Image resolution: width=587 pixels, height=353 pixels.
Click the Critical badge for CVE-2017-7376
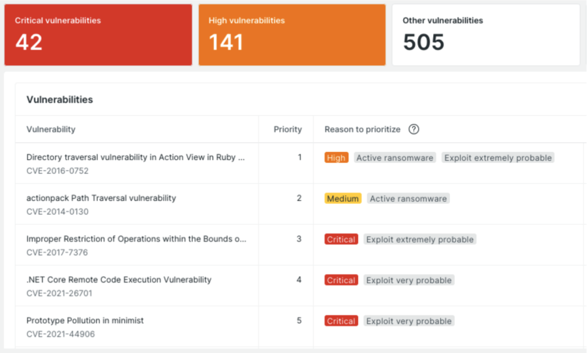341,239
